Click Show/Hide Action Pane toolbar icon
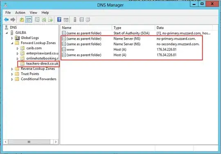 (x=66, y=20)
